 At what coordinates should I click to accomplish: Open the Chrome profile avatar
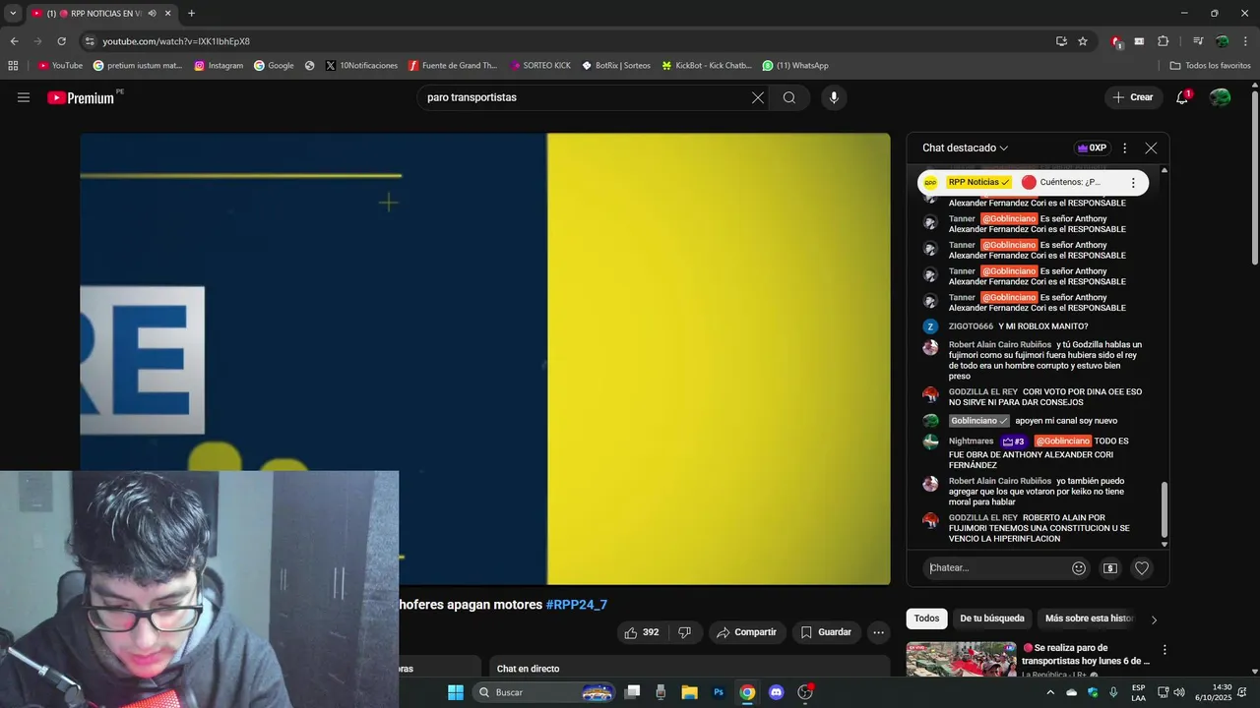point(1222,41)
